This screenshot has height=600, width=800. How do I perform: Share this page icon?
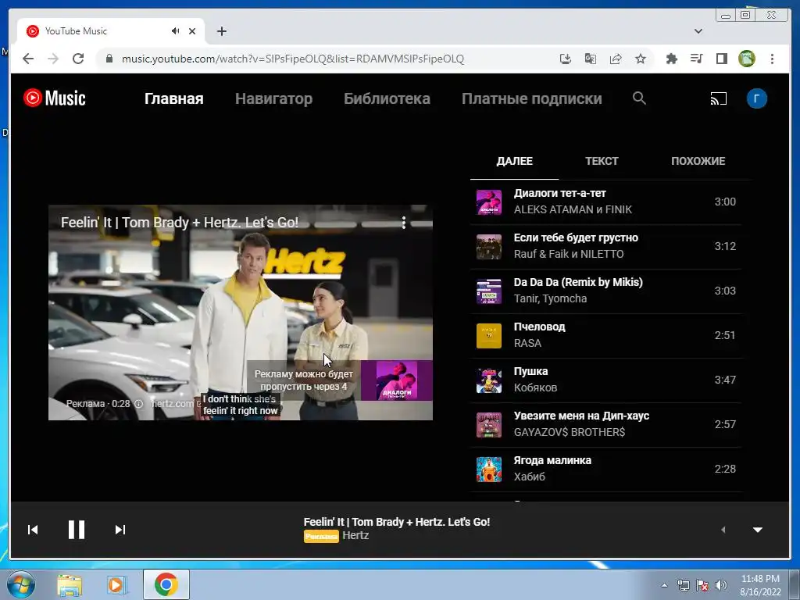click(x=616, y=59)
